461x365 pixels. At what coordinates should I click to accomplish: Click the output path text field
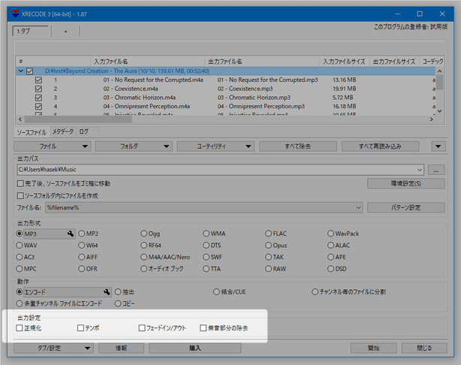coord(216,170)
